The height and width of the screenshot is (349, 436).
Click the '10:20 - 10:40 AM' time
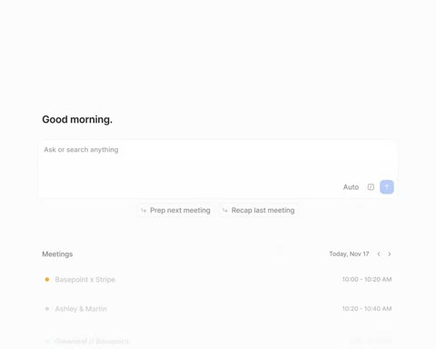367,309
